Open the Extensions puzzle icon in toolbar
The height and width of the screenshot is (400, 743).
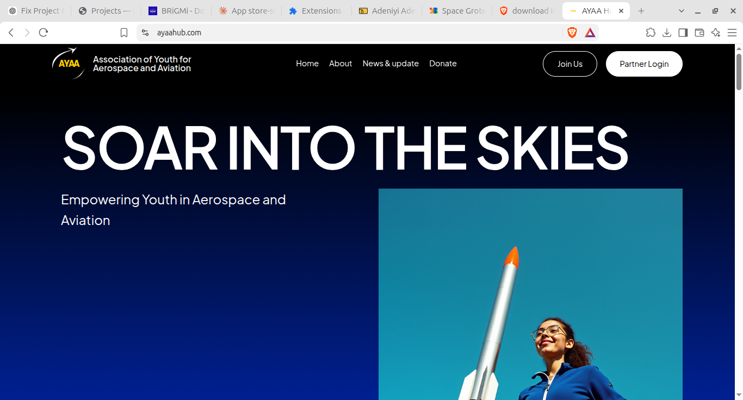[x=651, y=33]
